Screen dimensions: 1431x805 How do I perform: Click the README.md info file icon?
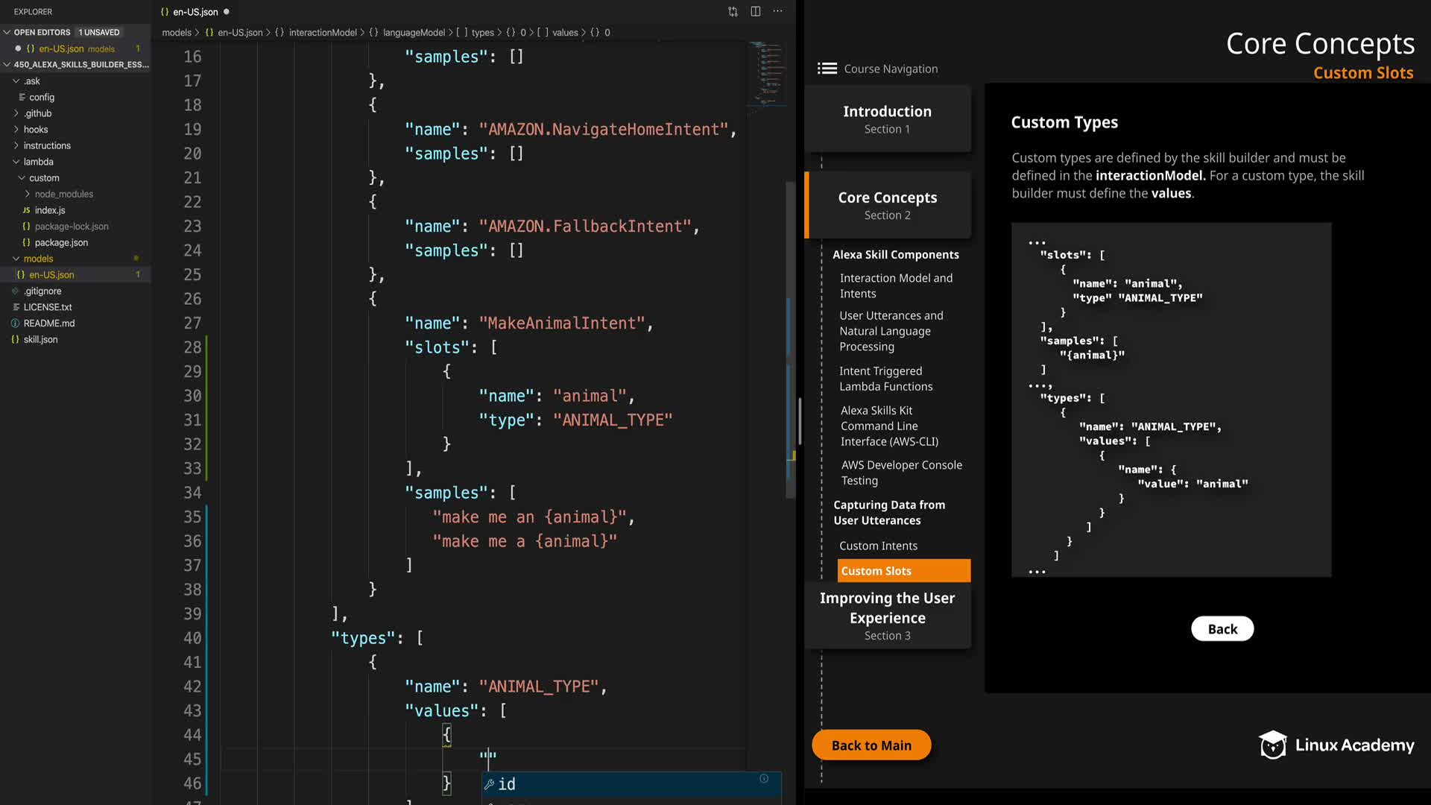(x=15, y=323)
